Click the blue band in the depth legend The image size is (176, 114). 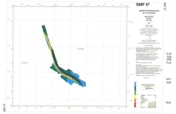(135, 84)
